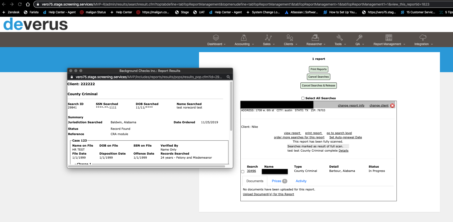Image resolution: width=453 pixels, height=222 pixels.
Task: Click the browser home icon
Action: pos(28,4)
